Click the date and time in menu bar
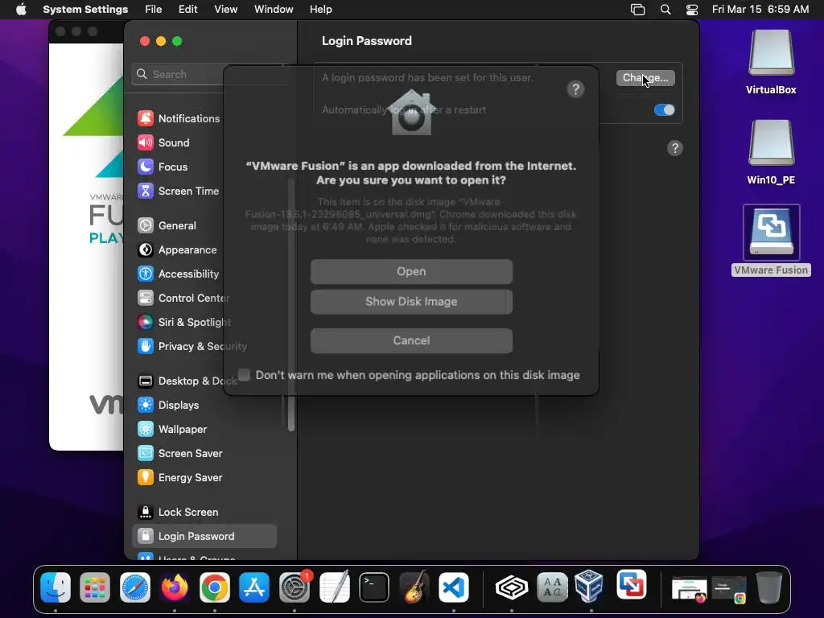824x618 pixels. [x=760, y=10]
